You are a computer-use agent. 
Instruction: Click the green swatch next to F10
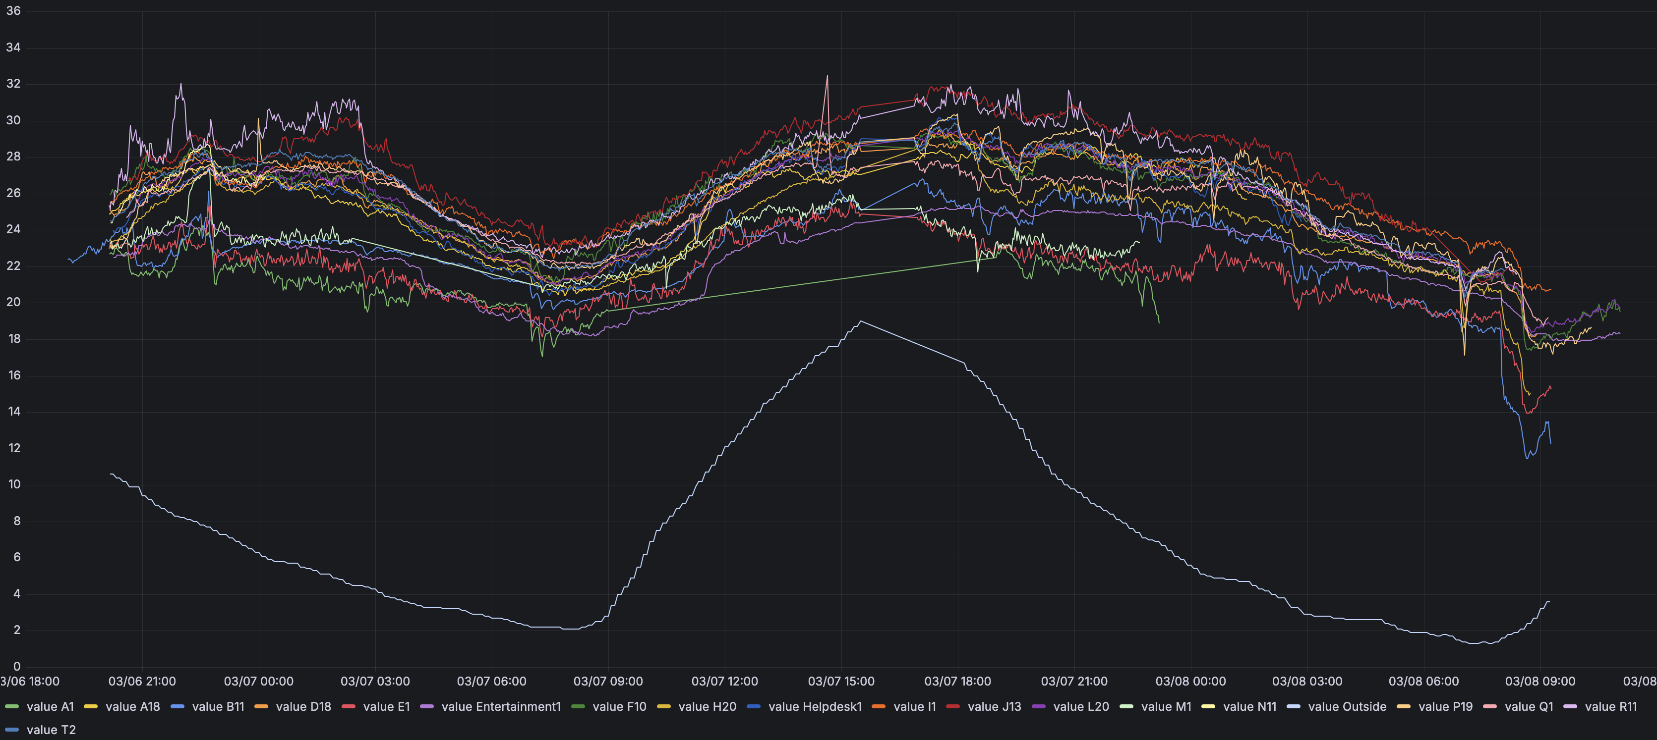[x=578, y=707]
